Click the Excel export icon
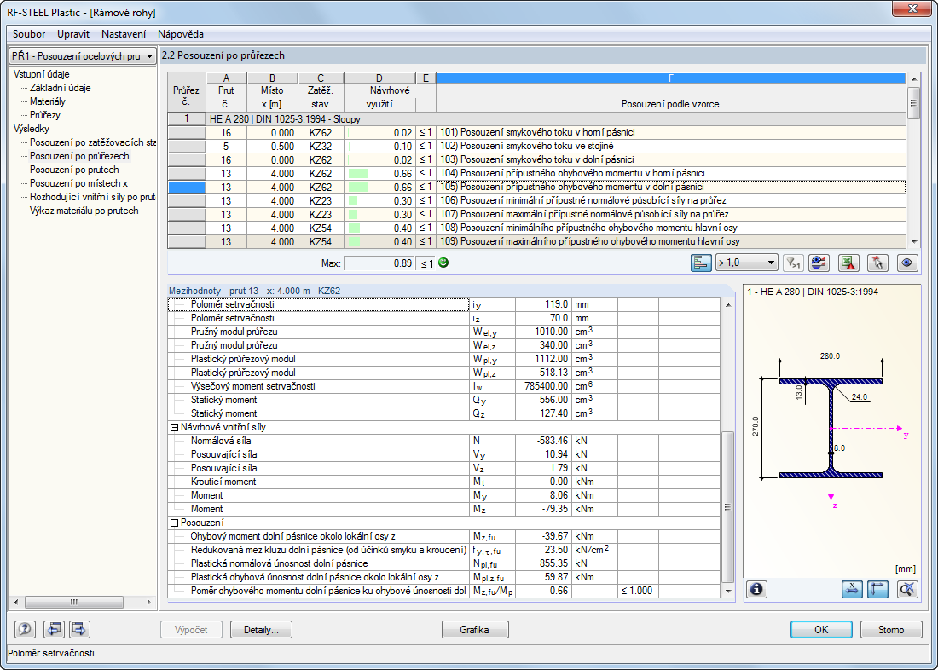 (848, 263)
